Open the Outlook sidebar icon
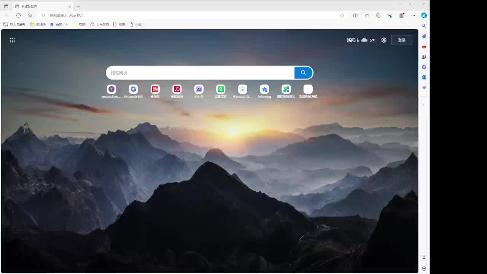Screen dimensions: 487x274 click(424, 77)
